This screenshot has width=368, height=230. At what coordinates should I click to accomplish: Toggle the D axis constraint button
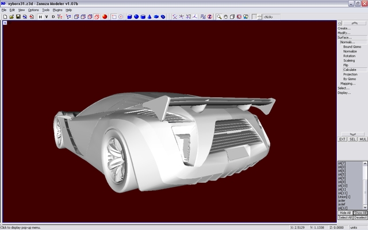click(x=53, y=17)
